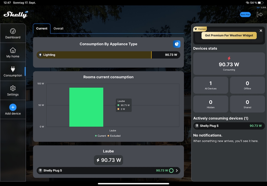
Task: Expand Shelly Plug S details chevron
Action: [x=177, y=171]
